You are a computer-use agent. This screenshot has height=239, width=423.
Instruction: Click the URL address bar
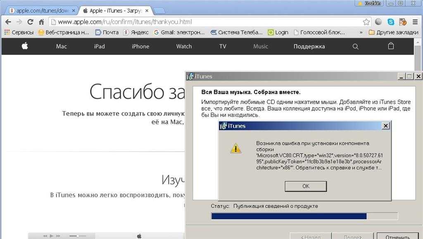(x=207, y=22)
